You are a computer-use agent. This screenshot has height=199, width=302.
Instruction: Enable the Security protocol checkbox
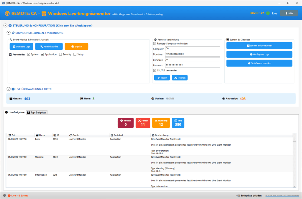pos(60,55)
